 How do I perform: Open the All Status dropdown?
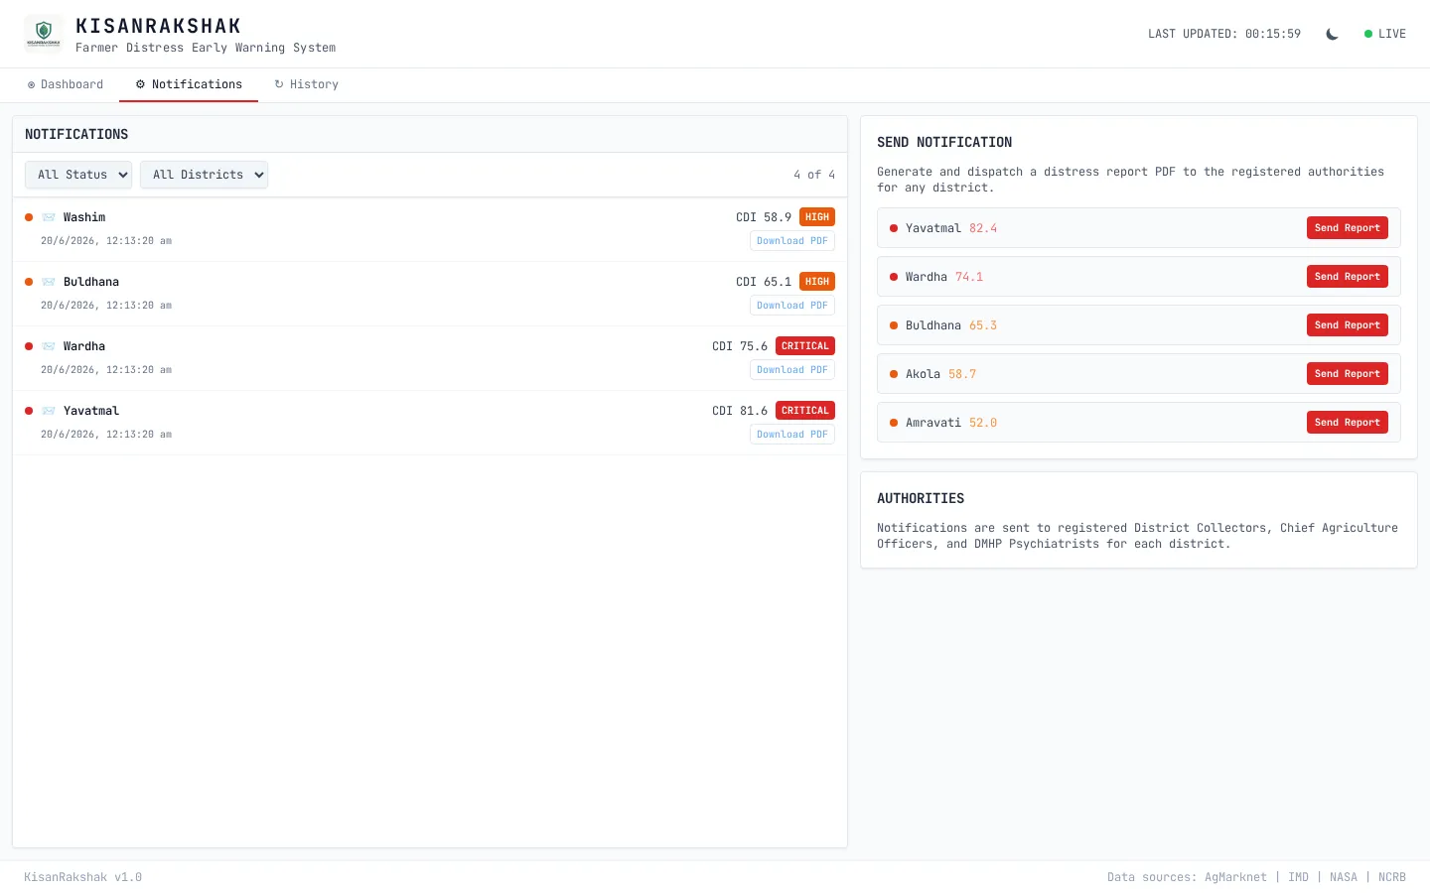78,175
